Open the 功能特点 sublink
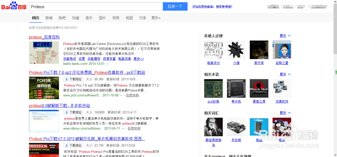 pyautogui.click(x=70, y=58)
